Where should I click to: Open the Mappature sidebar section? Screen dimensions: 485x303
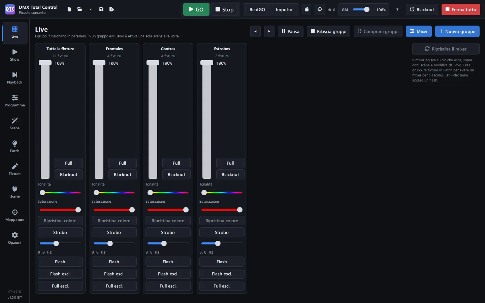point(15,215)
